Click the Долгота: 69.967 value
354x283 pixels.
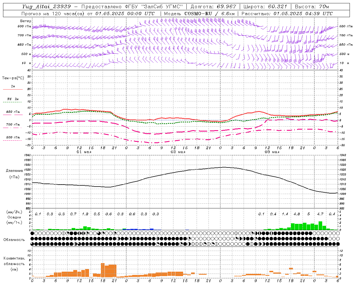[x=213, y=7]
